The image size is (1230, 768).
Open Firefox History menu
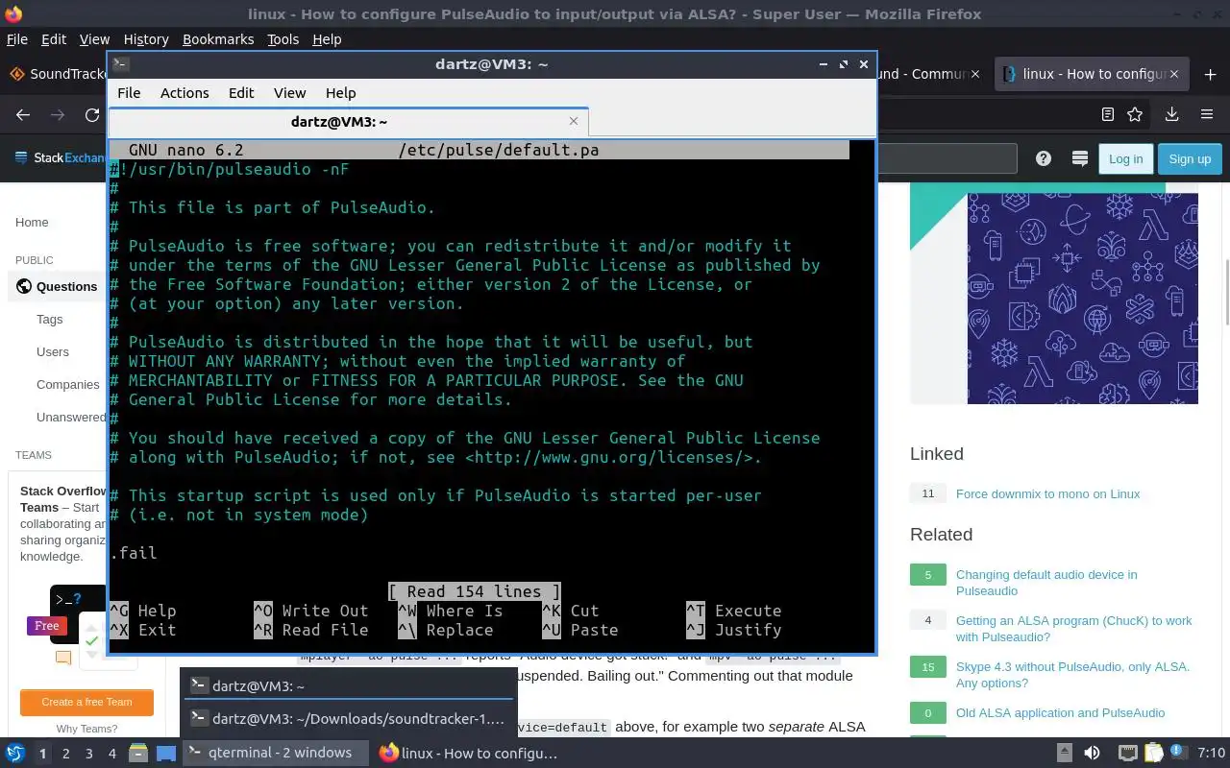(146, 39)
